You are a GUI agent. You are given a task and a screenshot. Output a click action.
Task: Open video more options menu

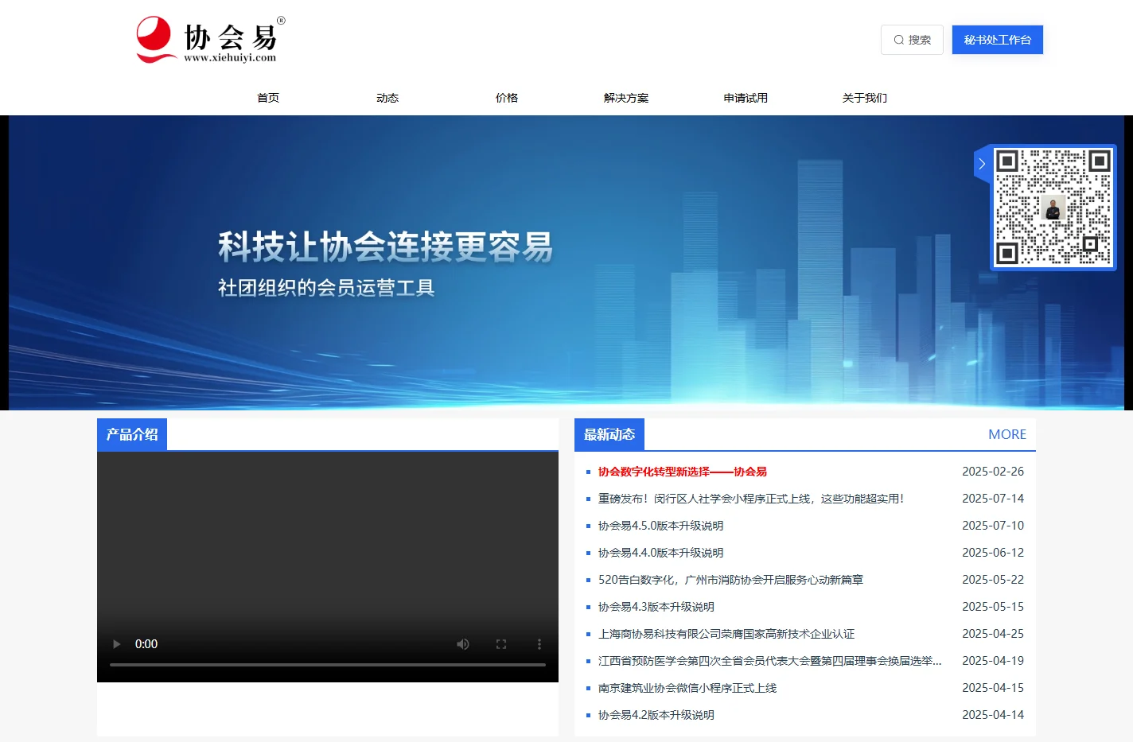pos(539,644)
